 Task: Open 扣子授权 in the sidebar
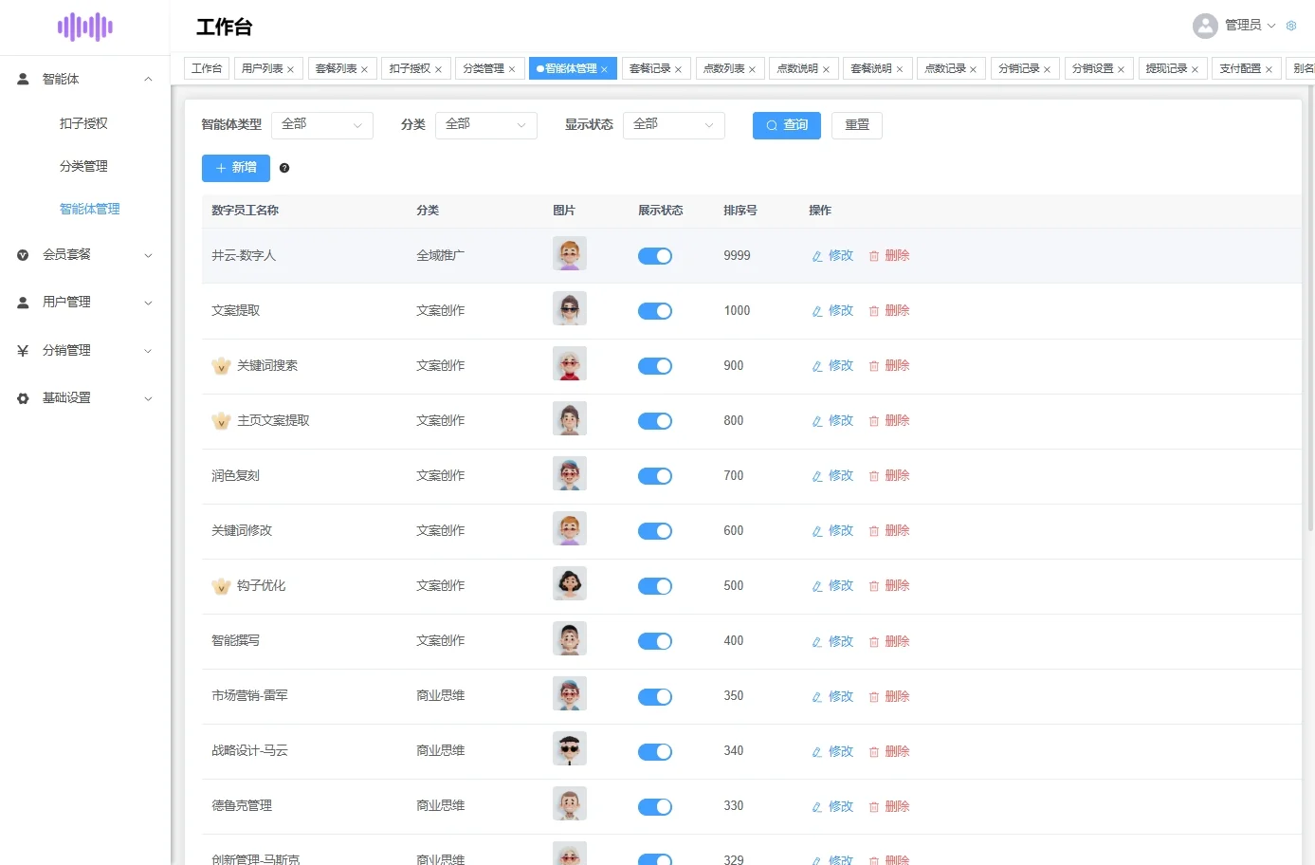[83, 124]
